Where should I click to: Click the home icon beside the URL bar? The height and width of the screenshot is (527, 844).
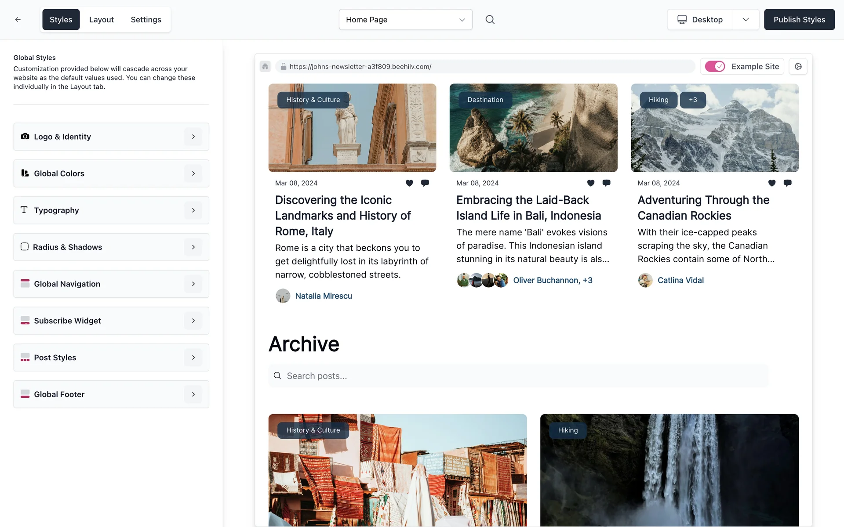(x=265, y=66)
